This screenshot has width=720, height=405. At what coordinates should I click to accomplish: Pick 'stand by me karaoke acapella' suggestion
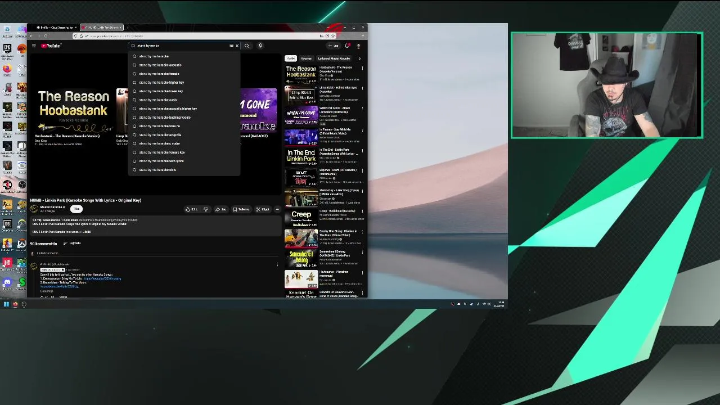point(184,134)
